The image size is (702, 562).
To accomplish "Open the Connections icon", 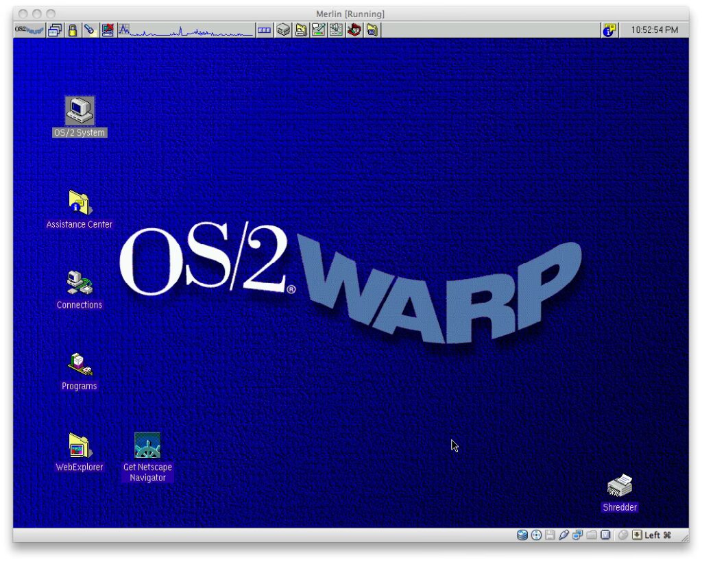I will click(80, 283).
